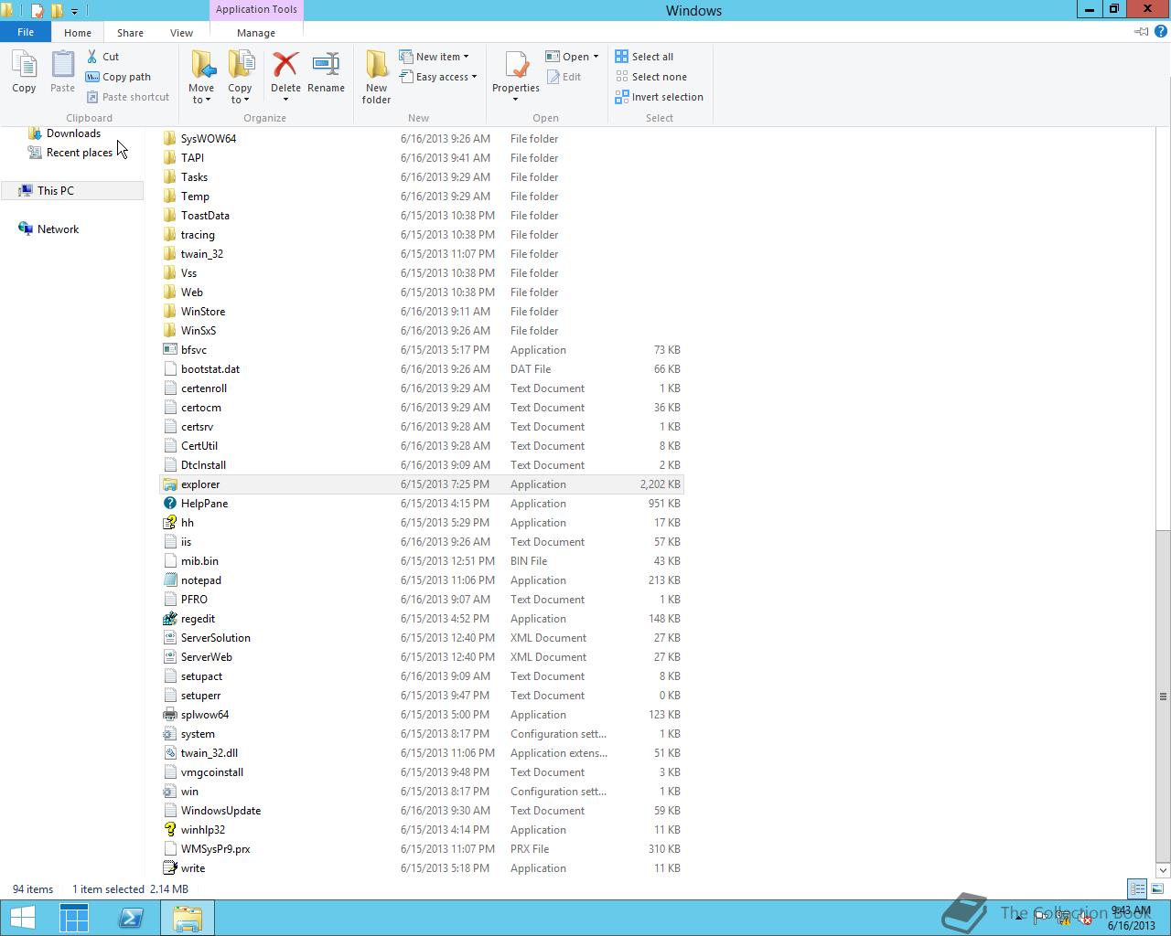Click the Application Tools contextual tab
Viewport: 1171px width, 936px height.
pos(256,9)
